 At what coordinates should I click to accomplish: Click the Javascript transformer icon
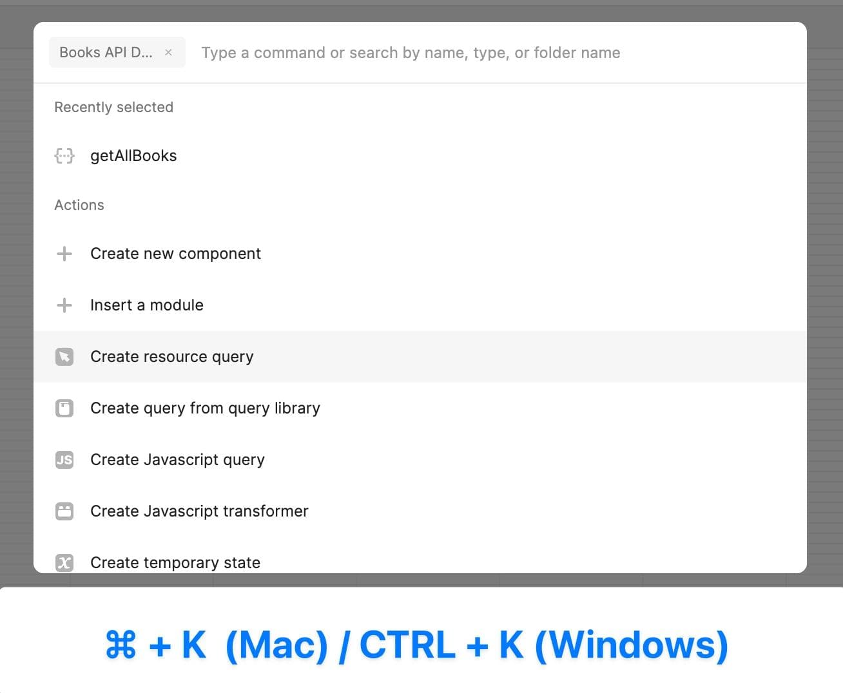tap(64, 511)
